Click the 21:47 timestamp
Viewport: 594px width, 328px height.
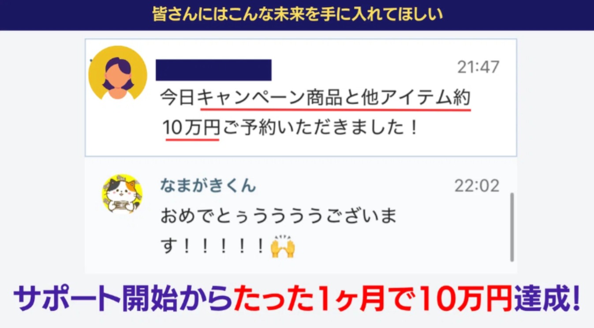point(478,67)
